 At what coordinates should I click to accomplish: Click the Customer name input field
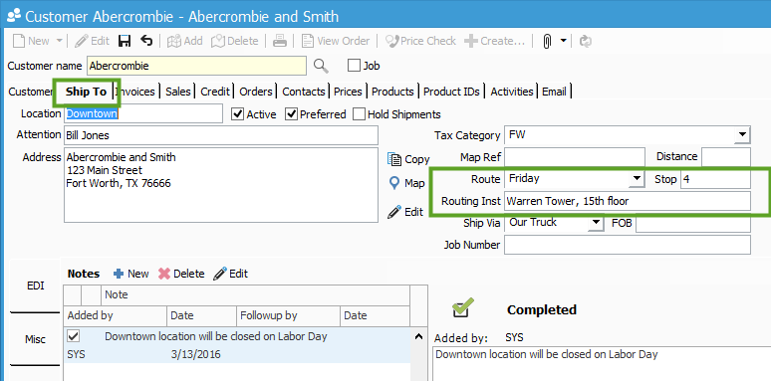click(x=196, y=66)
